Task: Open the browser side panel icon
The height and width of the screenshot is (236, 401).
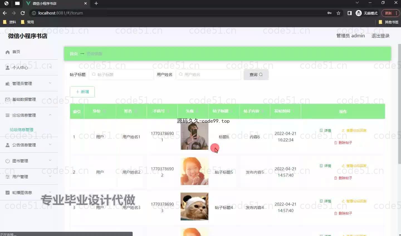Action: coord(349,13)
